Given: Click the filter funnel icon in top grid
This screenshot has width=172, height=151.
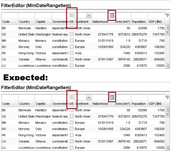Looking at the screenshot, I should pos(167,15).
